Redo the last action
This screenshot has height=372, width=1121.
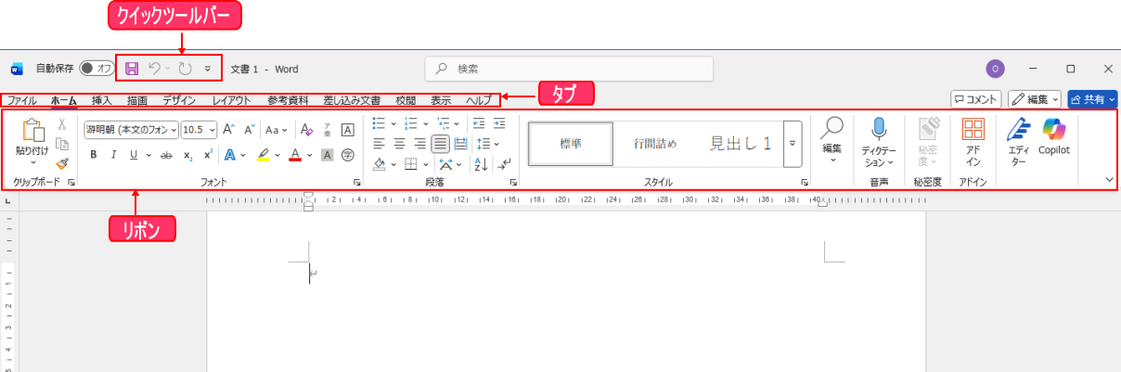185,68
